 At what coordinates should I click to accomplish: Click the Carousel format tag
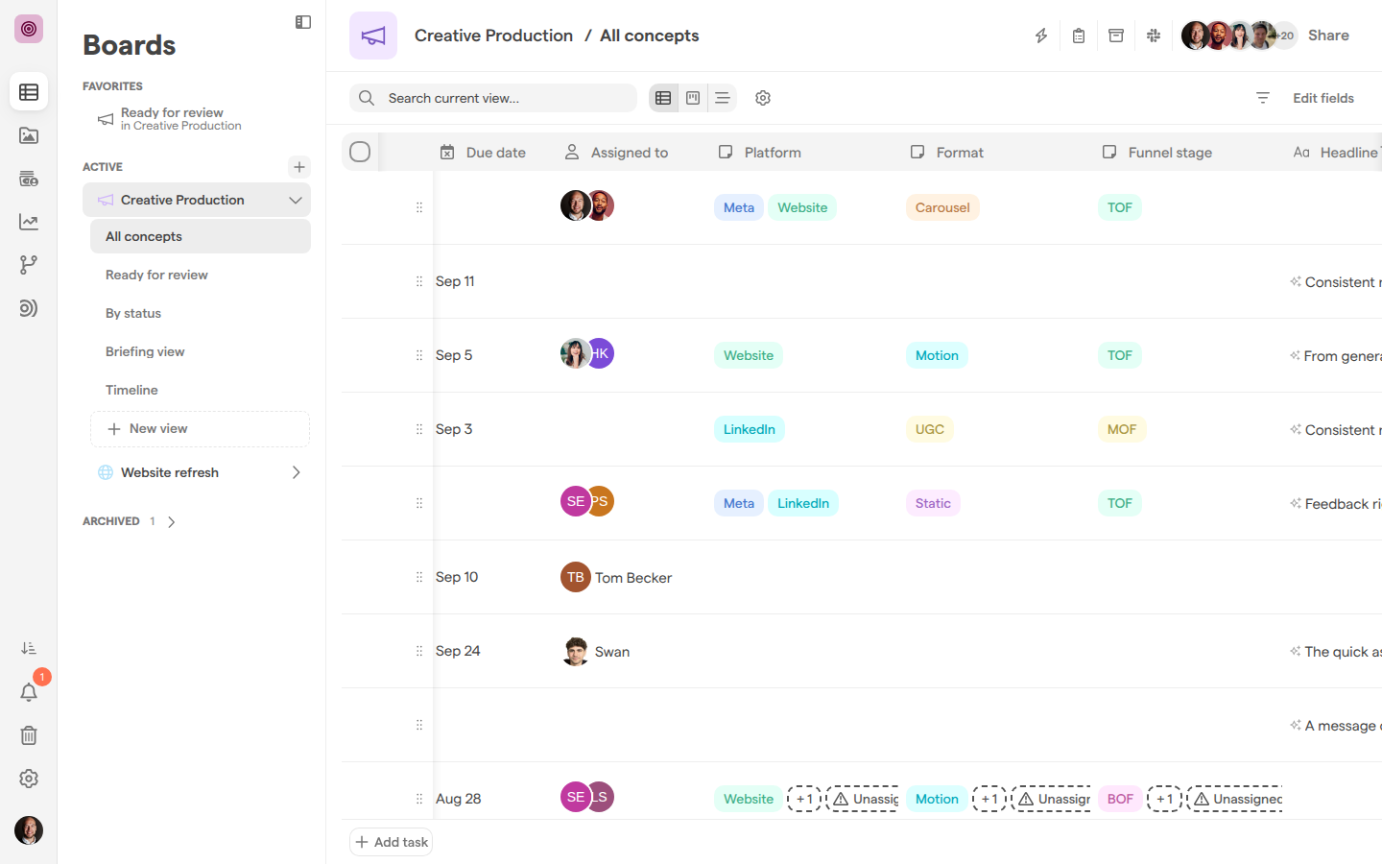pos(942,207)
